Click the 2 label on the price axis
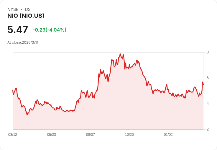This screenshot has width=217, height=150. tap(208, 129)
